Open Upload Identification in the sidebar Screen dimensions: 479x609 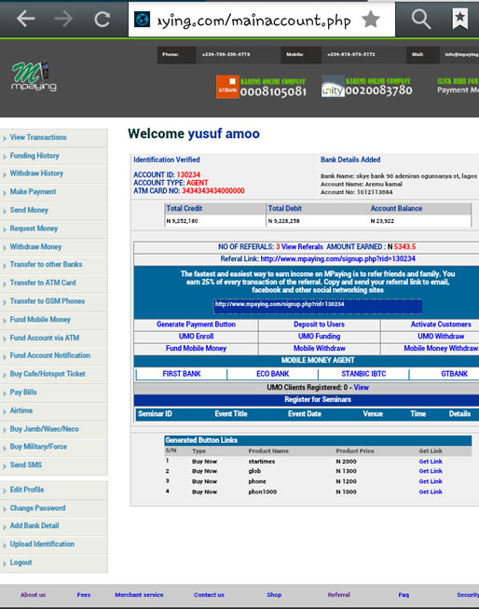pyautogui.click(x=42, y=544)
